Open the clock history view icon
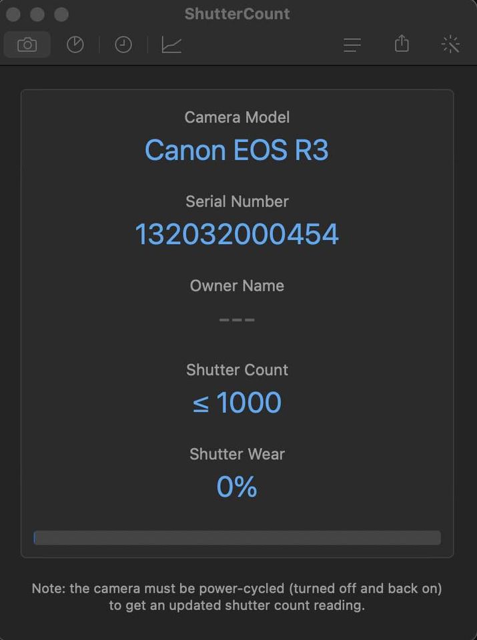The image size is (477, 640). pyautogui.click(x=123, y=45)
